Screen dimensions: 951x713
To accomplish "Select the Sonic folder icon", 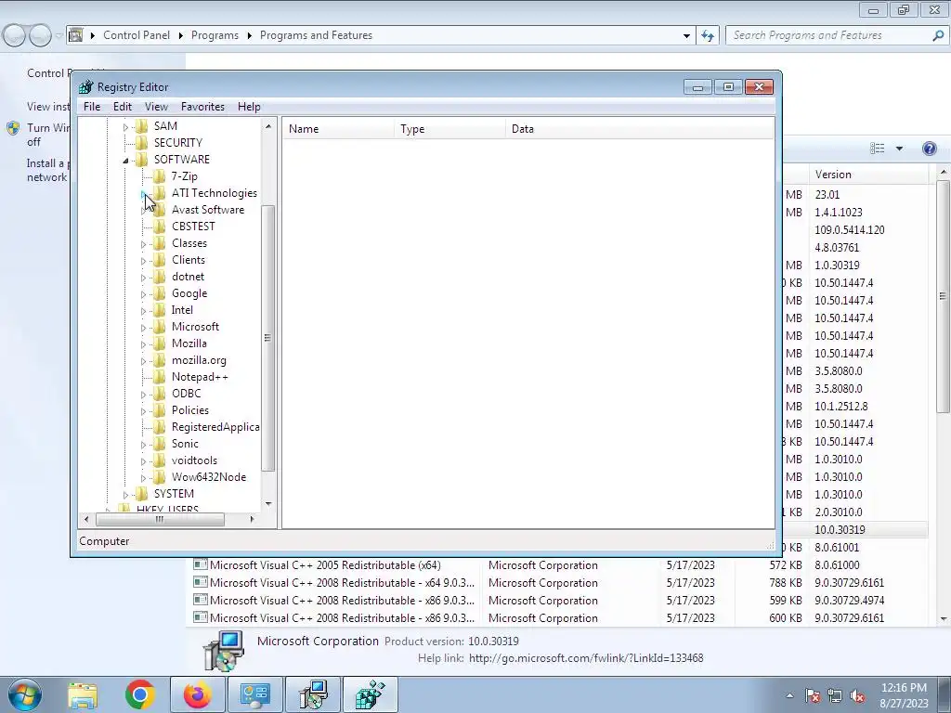I will [x=160, y=444].
